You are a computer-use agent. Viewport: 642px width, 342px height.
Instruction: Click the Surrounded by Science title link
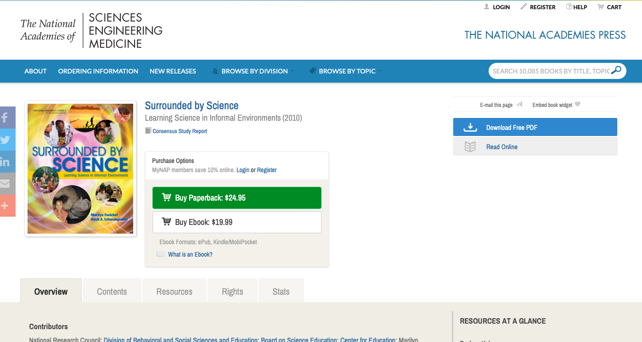coord(191,106)
